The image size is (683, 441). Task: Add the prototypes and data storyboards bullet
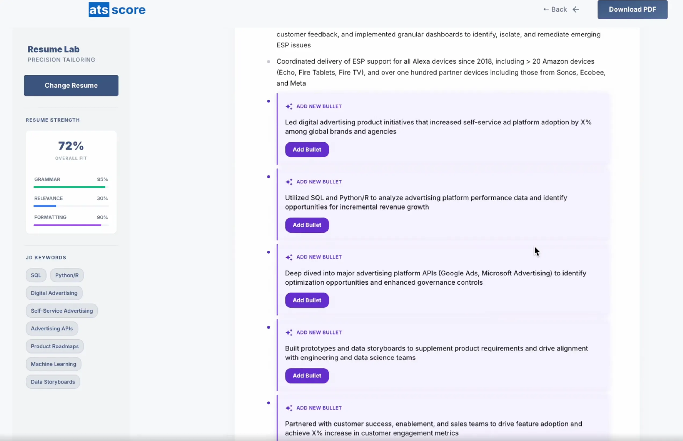tap(307, 376)
